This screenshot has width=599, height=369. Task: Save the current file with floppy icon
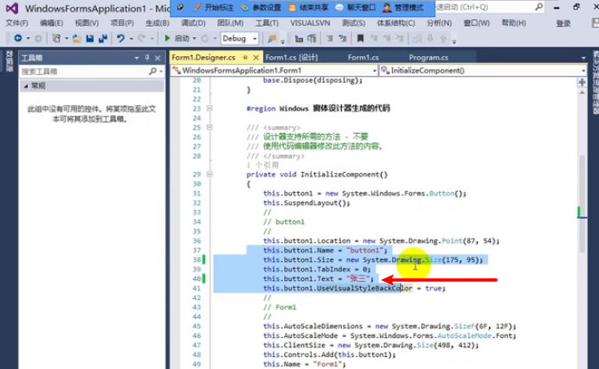click(x=90, y=39)
